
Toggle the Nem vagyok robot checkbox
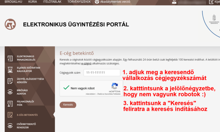pyautogui.click(x=66, y=88)
